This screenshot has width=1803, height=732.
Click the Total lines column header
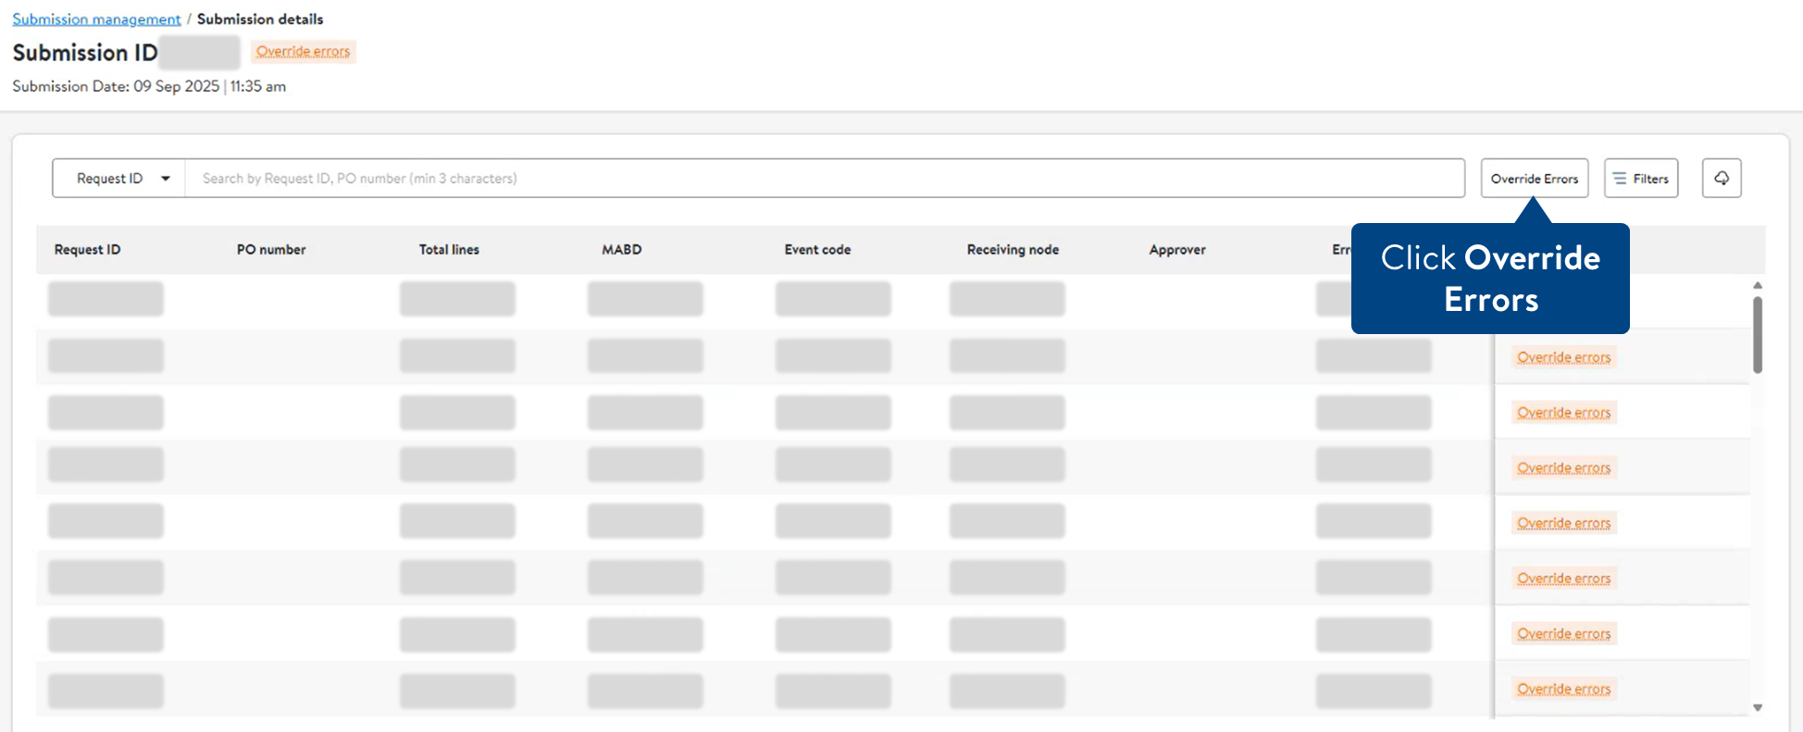[x=449, y=250]
